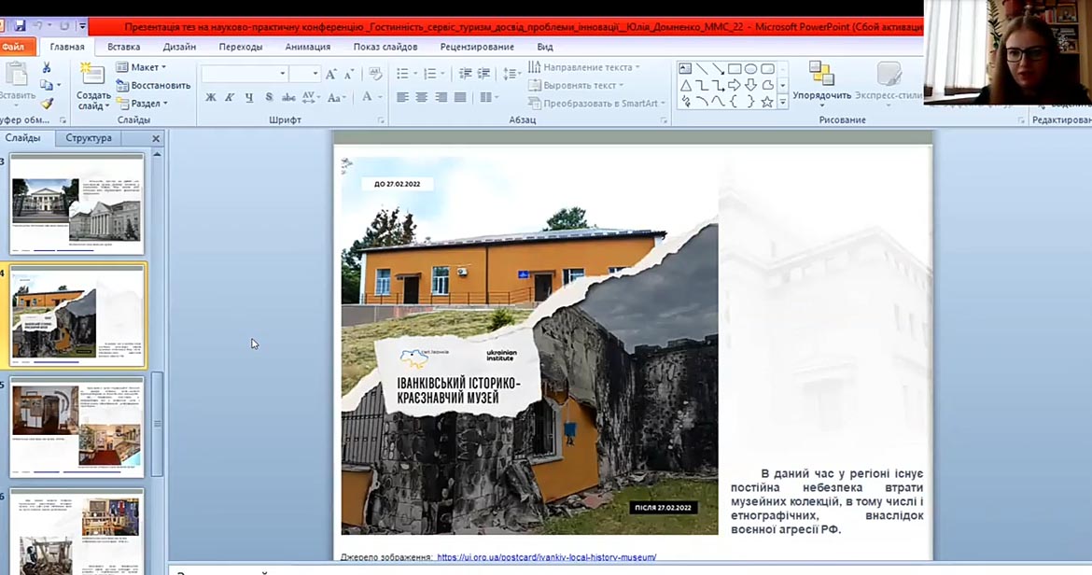The width and height of the screenshot is (1092, 575).
Task: Align text right in paragraph group
Action: coord(441,97)
